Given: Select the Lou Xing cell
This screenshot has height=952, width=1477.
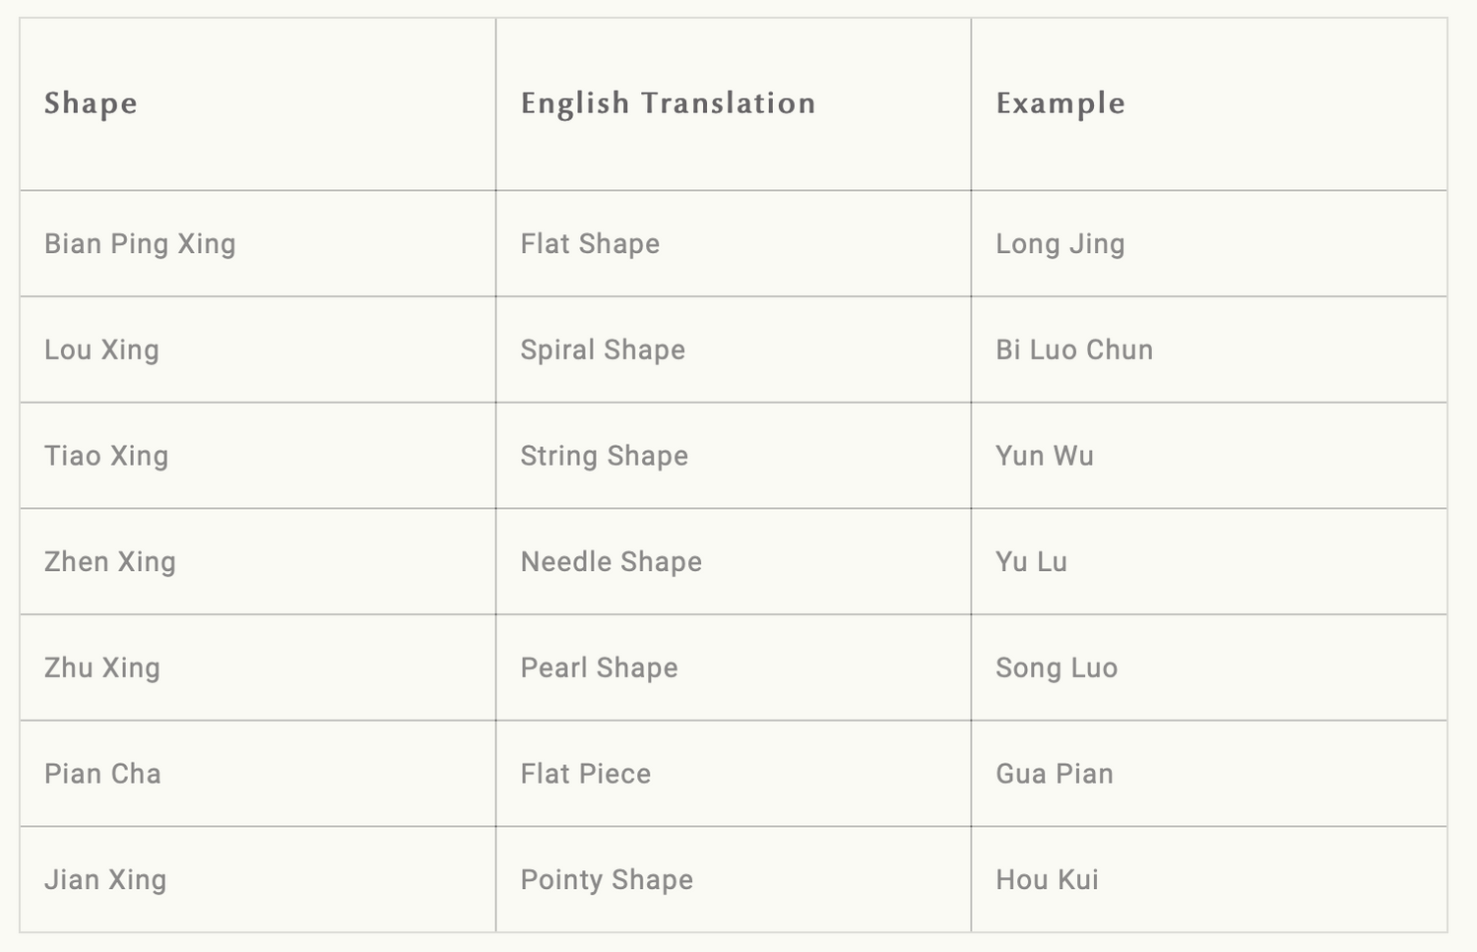Looking at the screenshot, I should point(258,349).
